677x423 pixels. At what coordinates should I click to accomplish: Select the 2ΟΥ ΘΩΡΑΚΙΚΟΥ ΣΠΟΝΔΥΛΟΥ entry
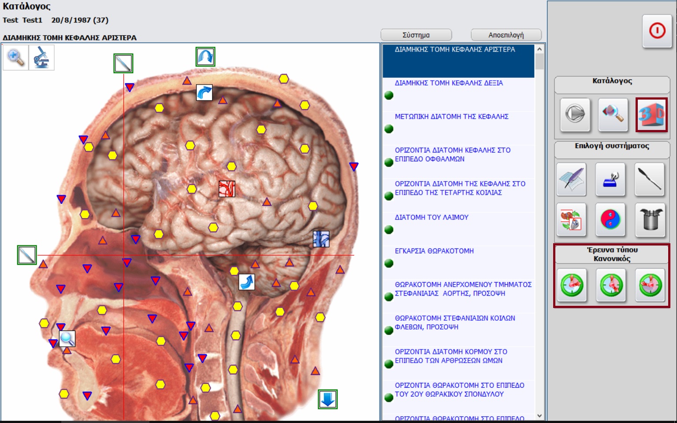pos(458,397)
